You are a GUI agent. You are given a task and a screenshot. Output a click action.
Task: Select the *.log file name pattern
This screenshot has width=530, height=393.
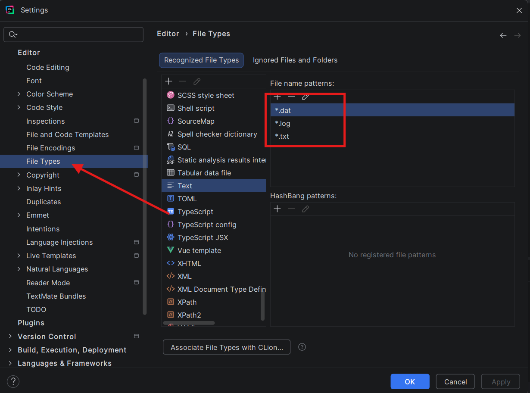tap(393, 123)
